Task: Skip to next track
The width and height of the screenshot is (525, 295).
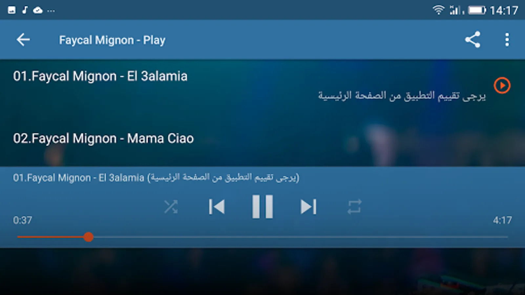Action: [x=308, y=207]
